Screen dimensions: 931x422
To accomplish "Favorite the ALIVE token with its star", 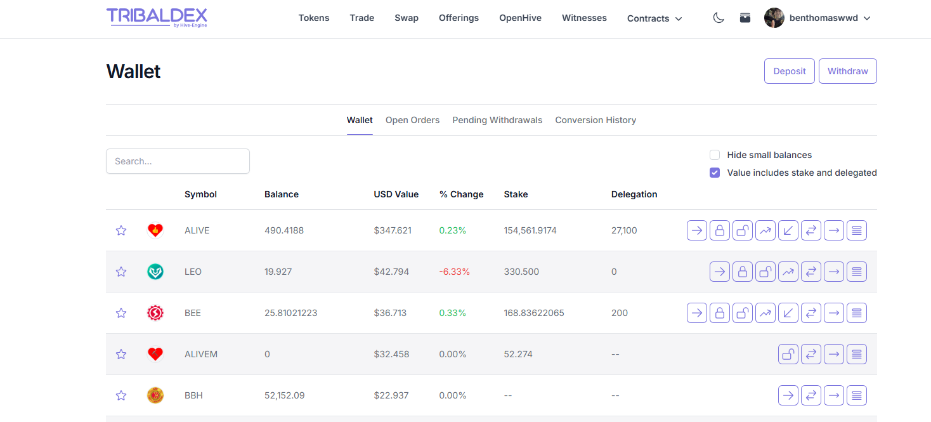I will [121, 230].
